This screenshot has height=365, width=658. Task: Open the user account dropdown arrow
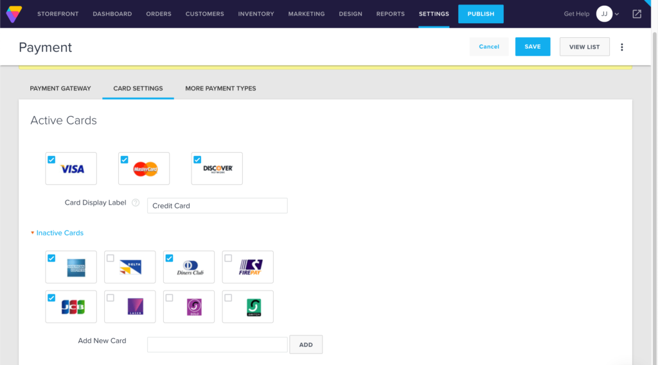(x=617, y=14)
